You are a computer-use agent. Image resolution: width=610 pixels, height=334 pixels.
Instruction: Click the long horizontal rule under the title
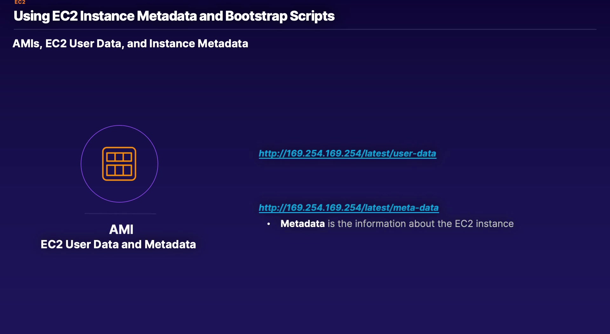tap(305, 30)
